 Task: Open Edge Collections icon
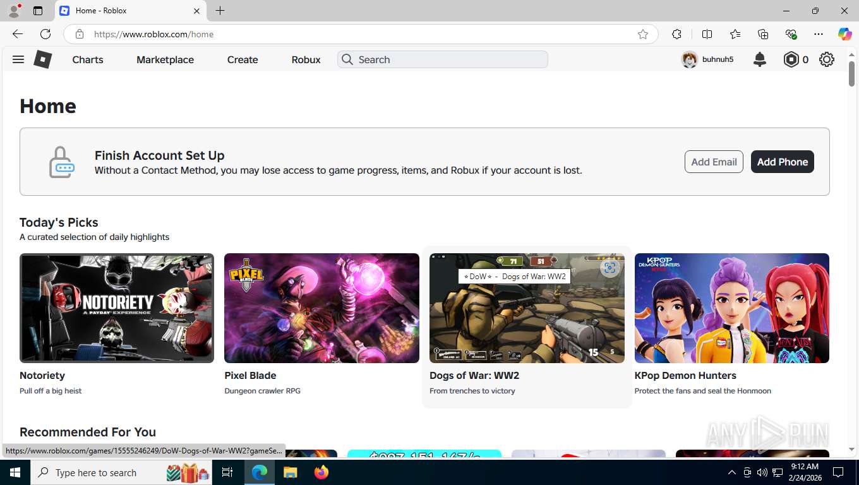(x=763, y=34)
